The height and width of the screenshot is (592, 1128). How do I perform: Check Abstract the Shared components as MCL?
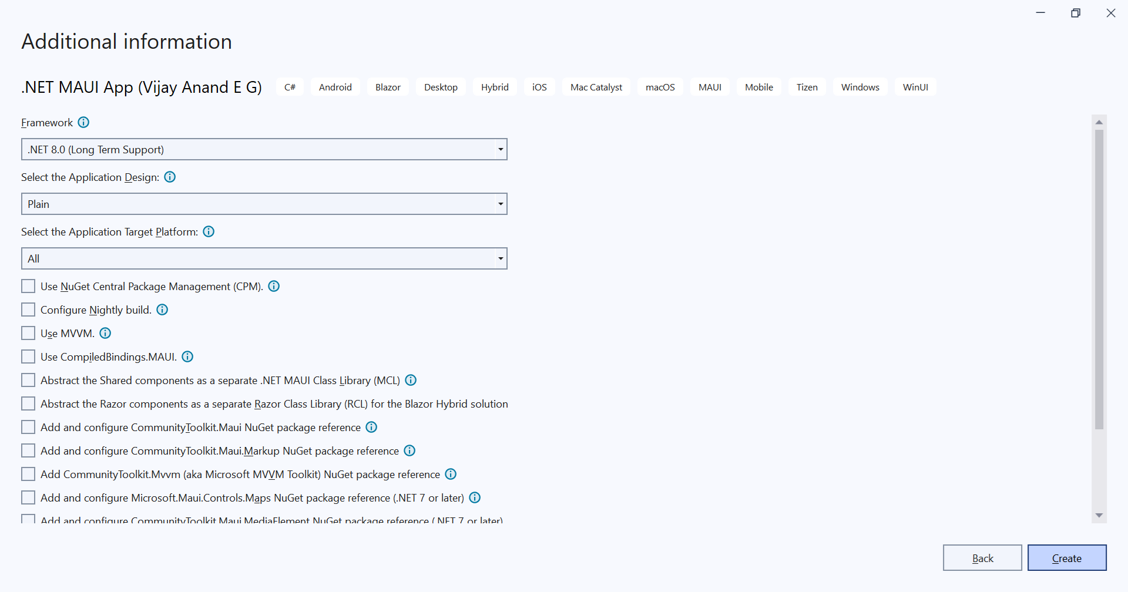[x=28, y=380]
